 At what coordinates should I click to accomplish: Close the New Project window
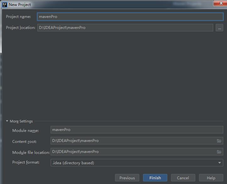[x=220, y=3]
